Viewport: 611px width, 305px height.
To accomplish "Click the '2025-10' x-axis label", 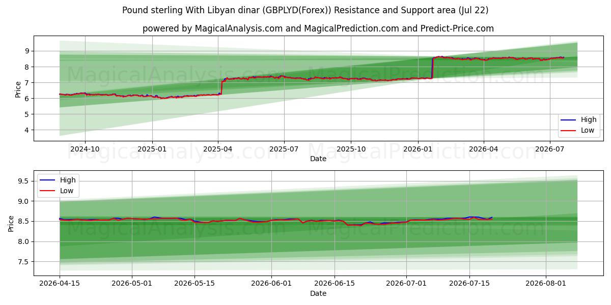I will point(351,149).
